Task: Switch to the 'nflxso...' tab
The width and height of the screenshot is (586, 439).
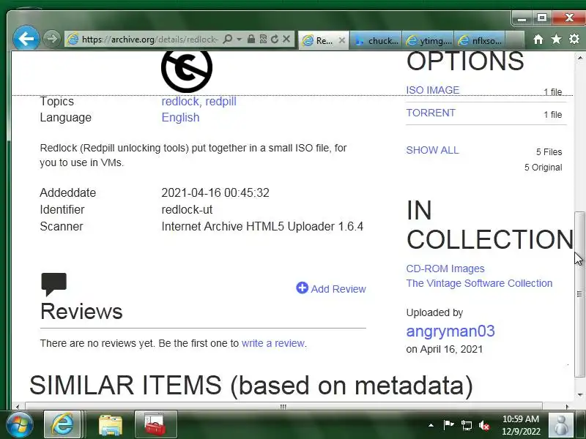Action: [x=481, y=40]
